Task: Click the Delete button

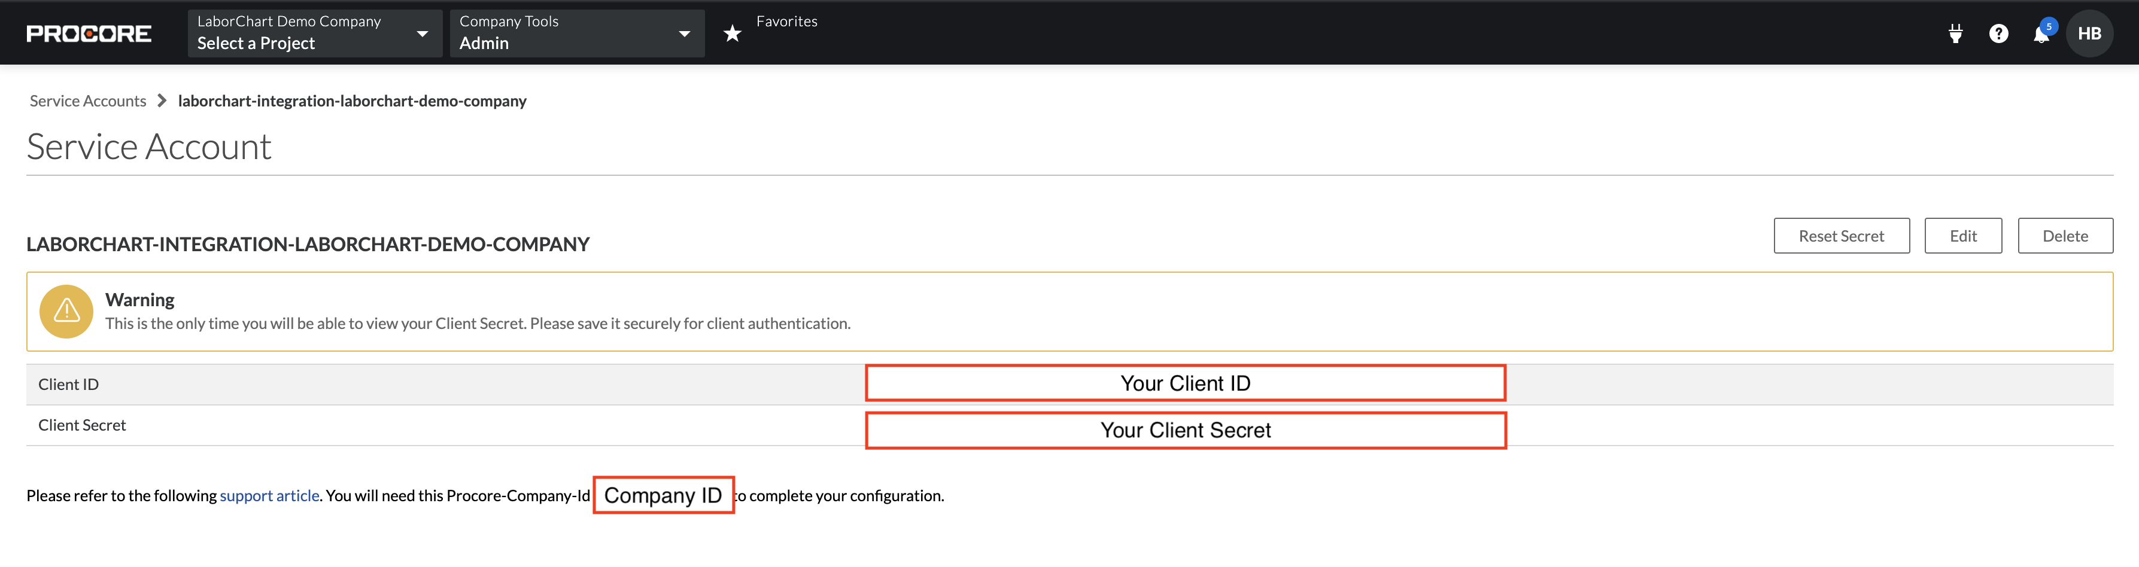Action: click(2065, 236)
